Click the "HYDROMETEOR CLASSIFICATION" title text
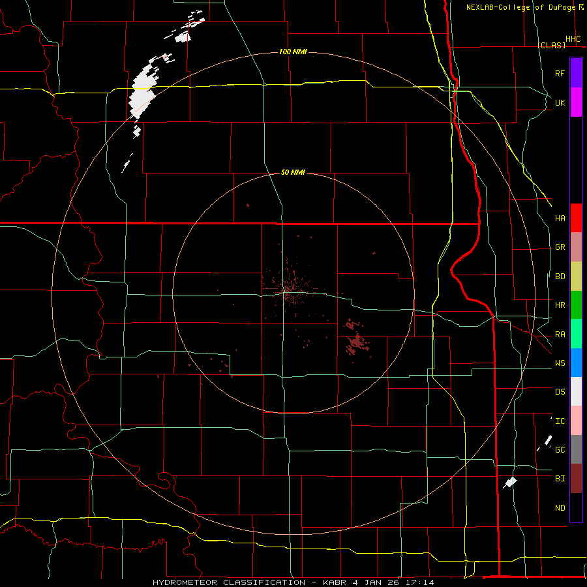The height and width of the screenshot is (587, 587). [229, 582]
